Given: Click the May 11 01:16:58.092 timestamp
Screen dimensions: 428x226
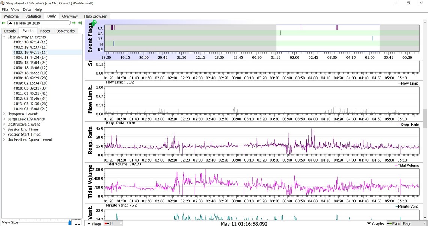Looking at the screenshot, I should [x=244, y=223].
